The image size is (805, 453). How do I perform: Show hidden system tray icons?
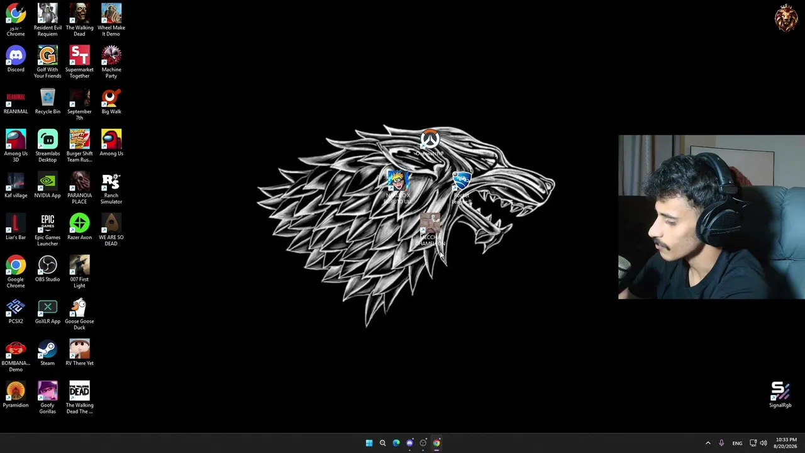pos(708,443)
